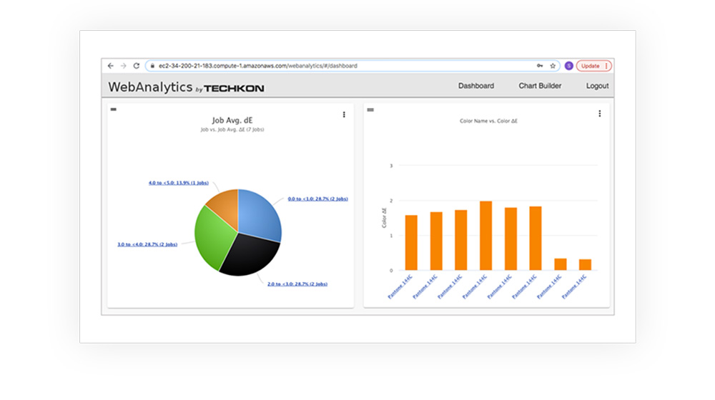Click the key icon in the address bar

pos(540,66)
